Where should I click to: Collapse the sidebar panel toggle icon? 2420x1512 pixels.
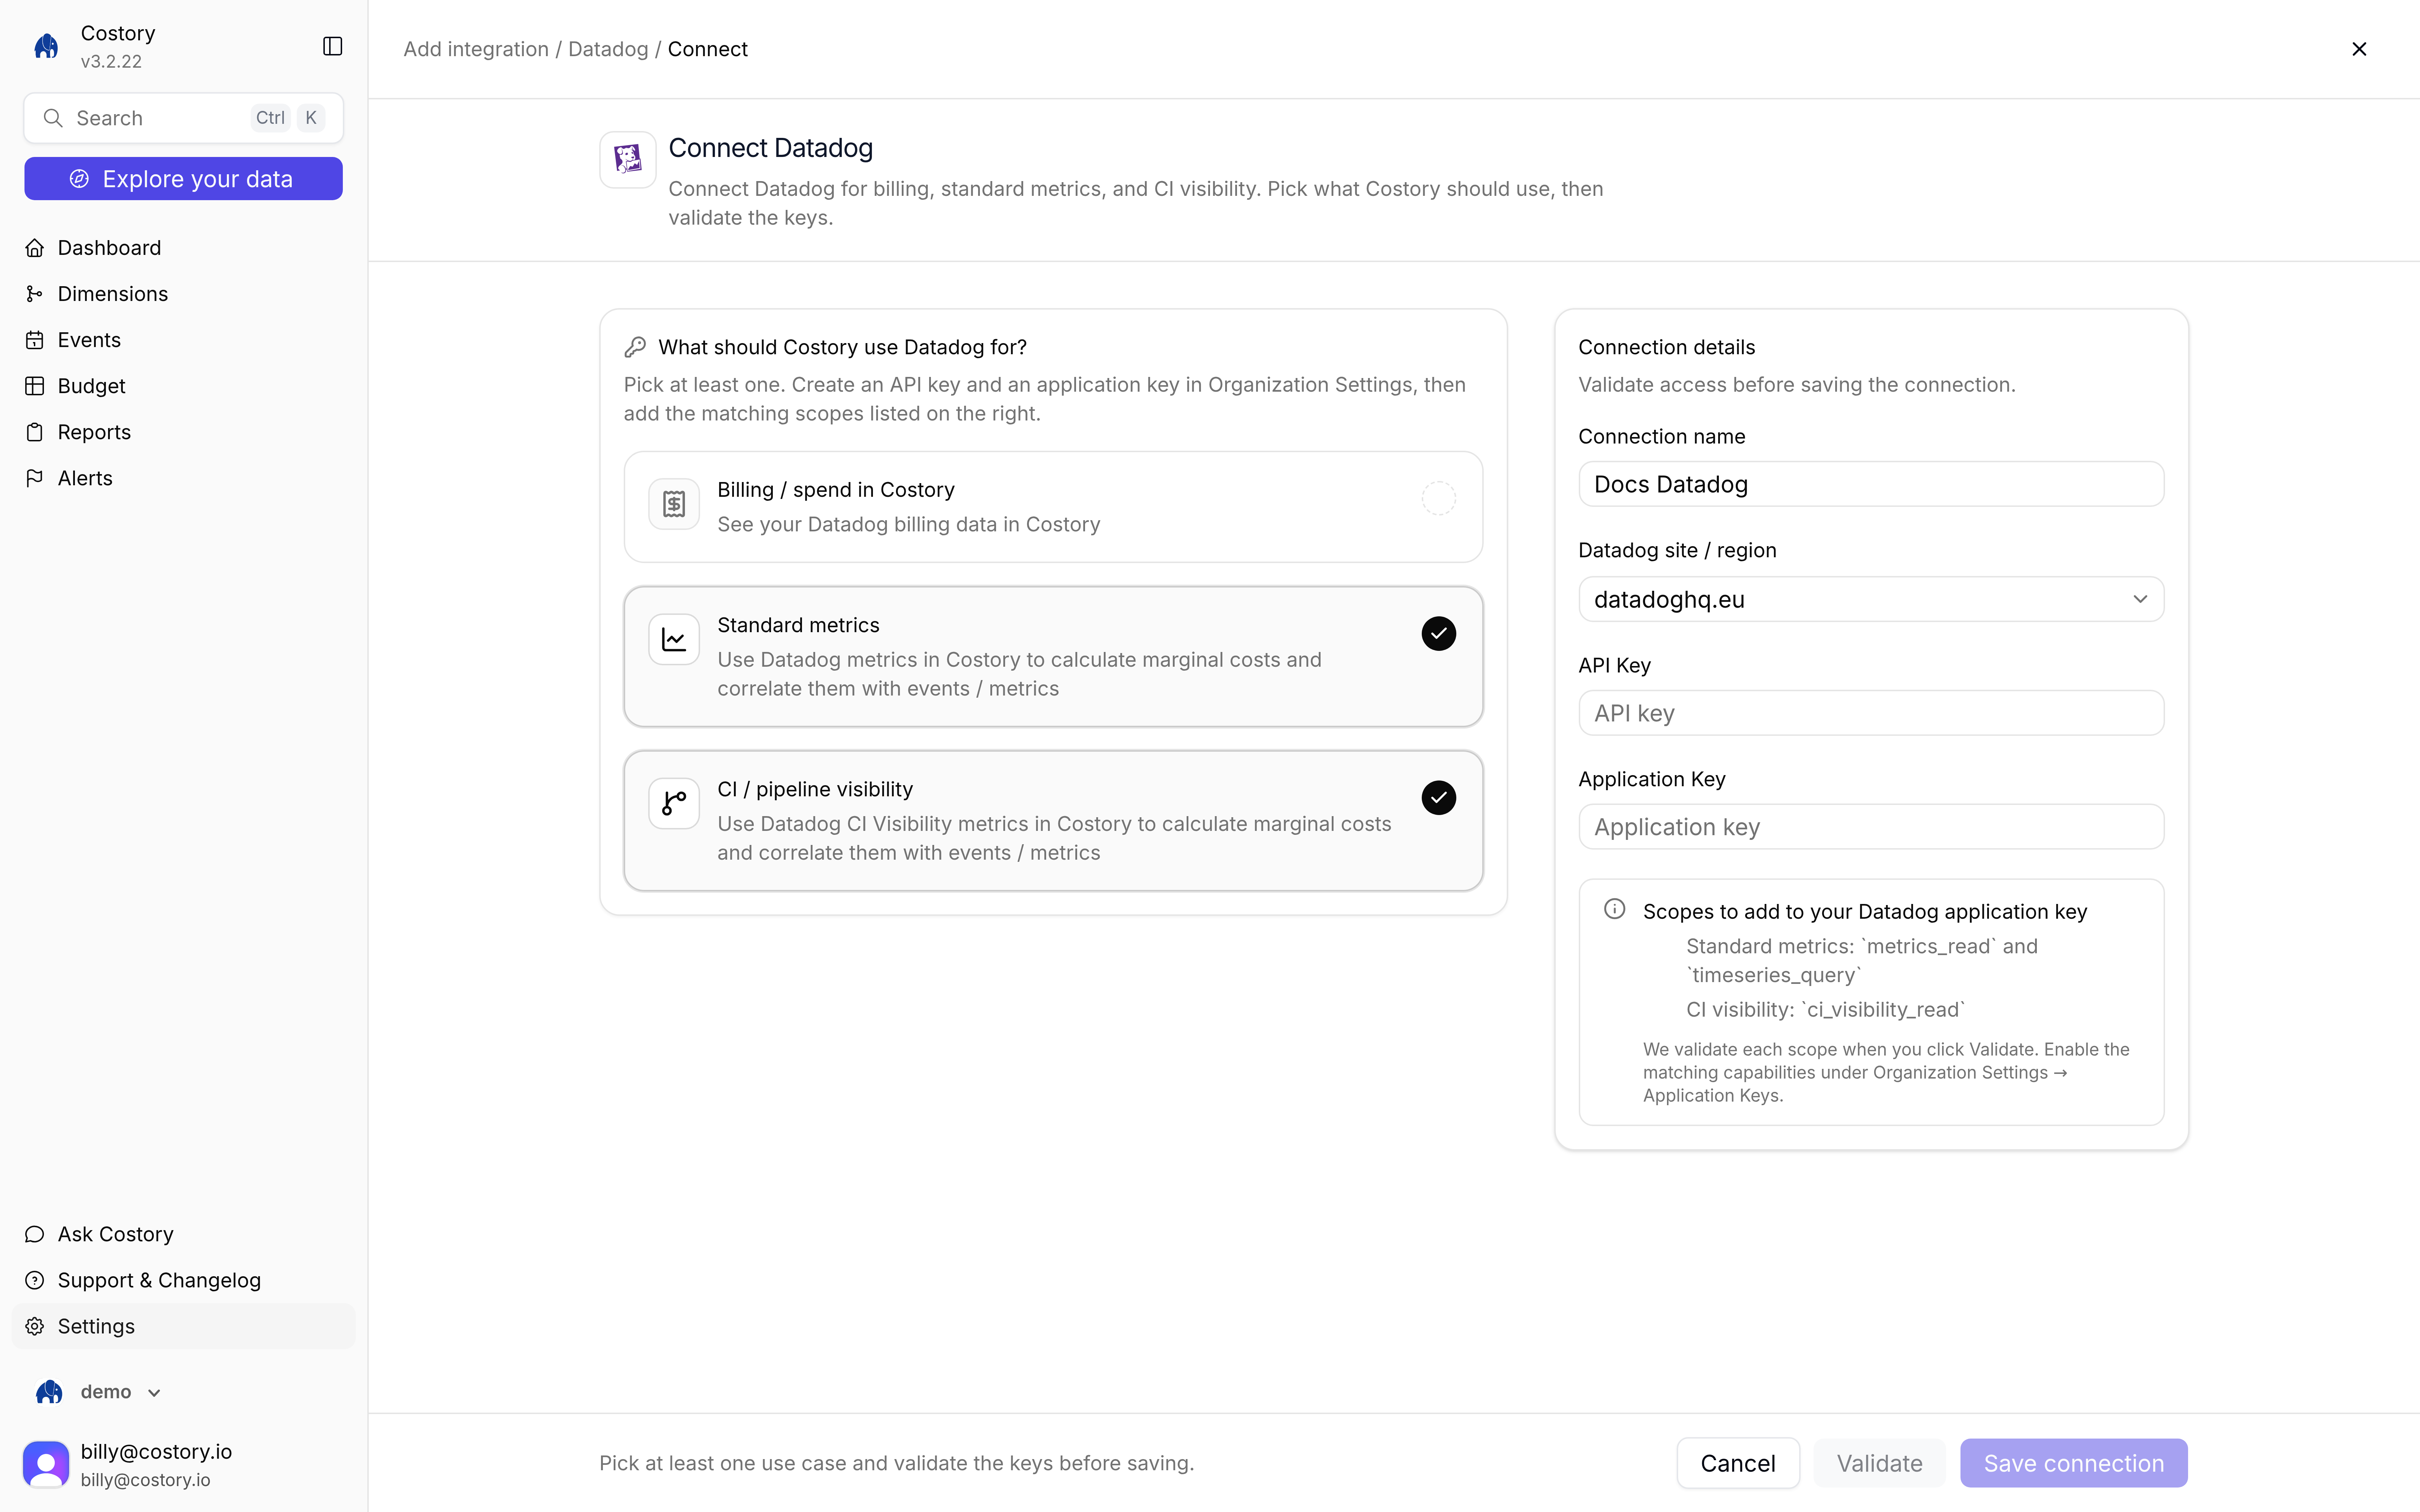pos(333,46)
